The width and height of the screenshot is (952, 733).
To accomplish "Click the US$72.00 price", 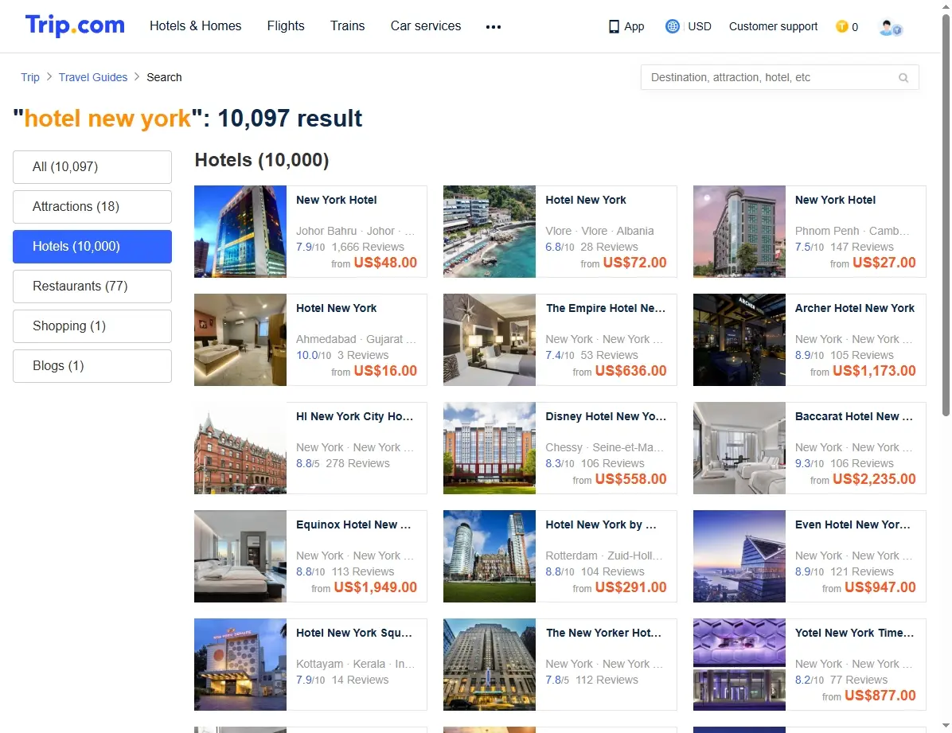I will point(634,263).
